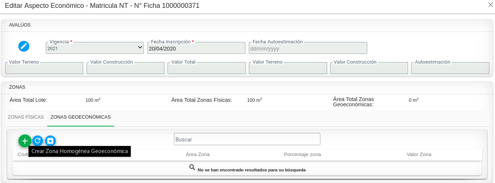Click the Autoestimación value field

[x=450, y=68]
